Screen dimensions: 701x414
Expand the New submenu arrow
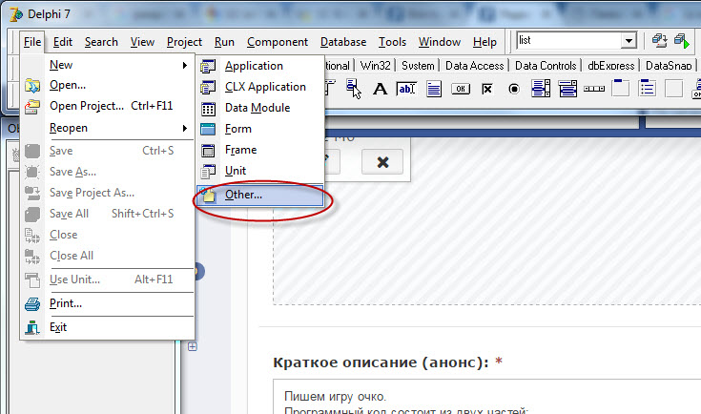pyautogui.click(x=185, y=65)
